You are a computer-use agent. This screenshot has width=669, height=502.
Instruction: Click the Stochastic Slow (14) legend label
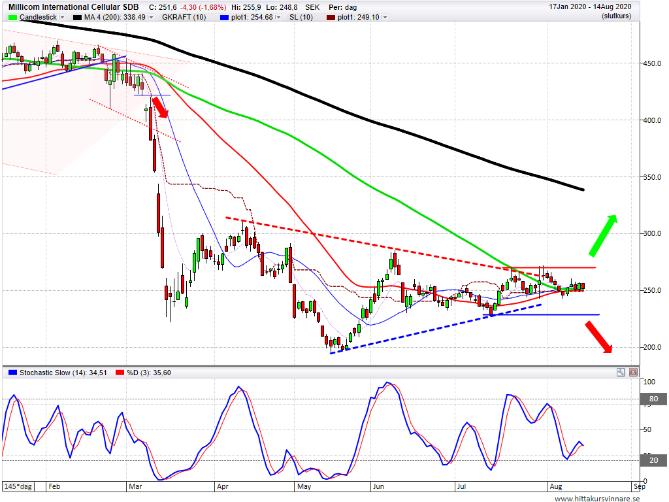(x=63, y=373)
